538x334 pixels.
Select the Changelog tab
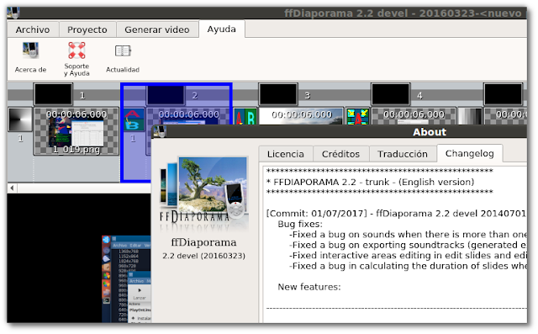tap(469, 153)
